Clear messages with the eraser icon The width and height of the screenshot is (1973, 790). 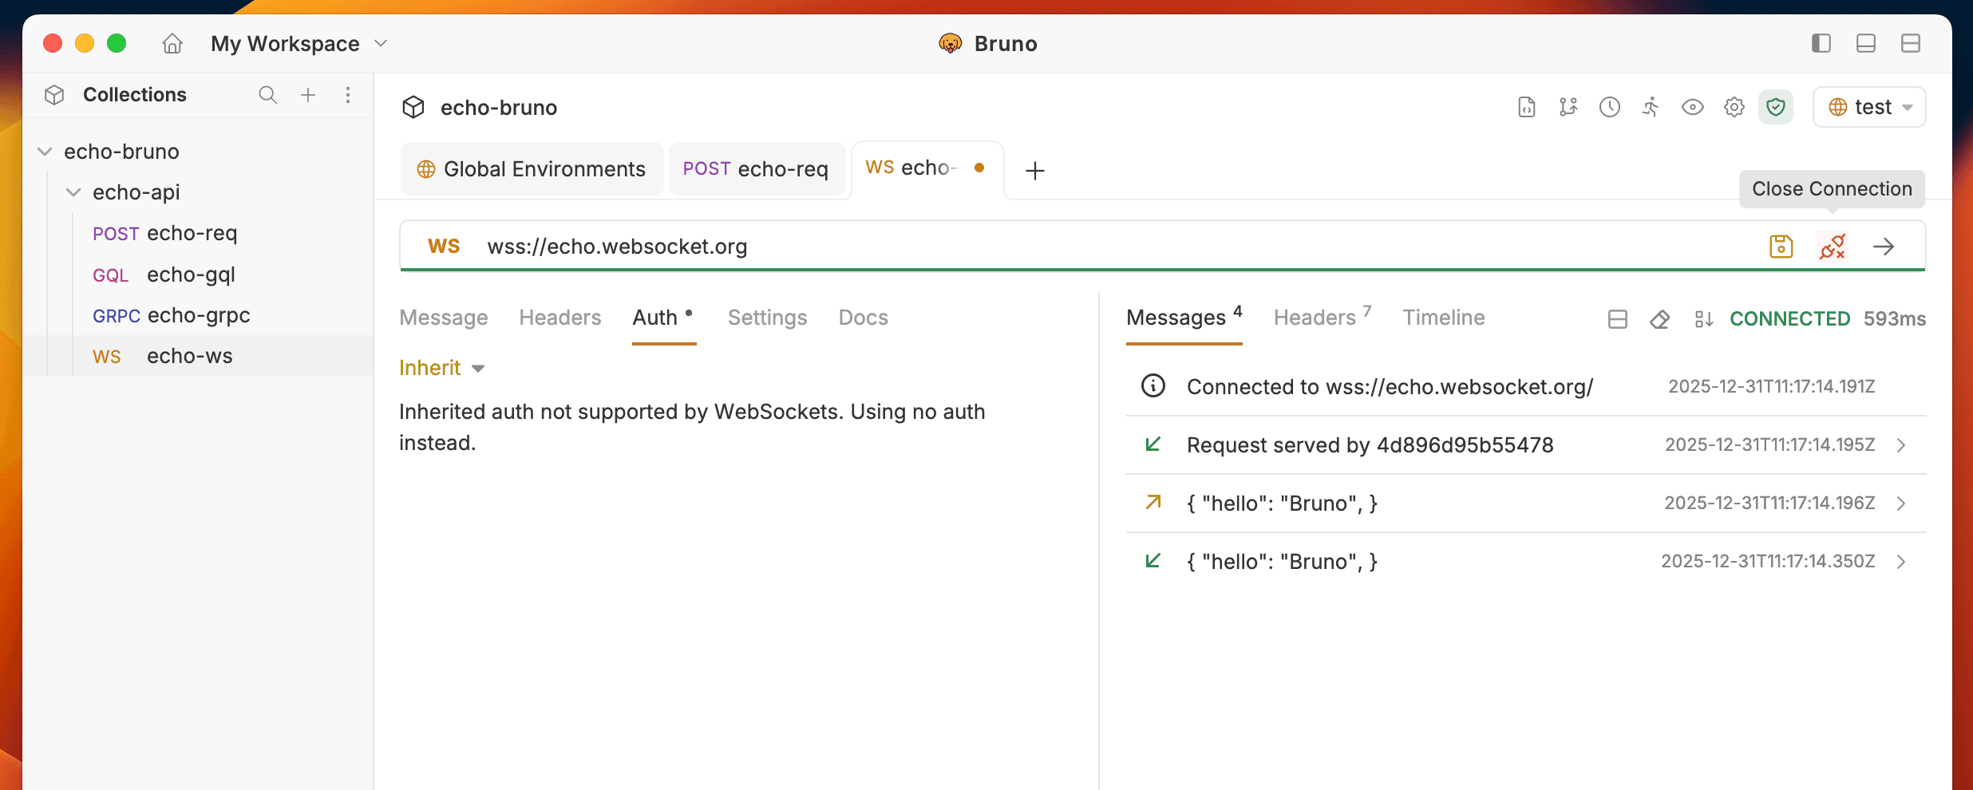pos(1659,319)
